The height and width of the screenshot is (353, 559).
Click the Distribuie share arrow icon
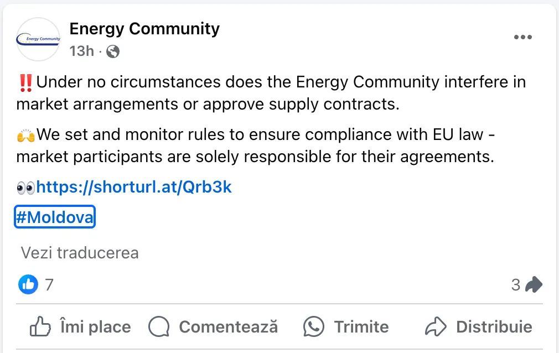pyautogui.click(x=436, y=326)
